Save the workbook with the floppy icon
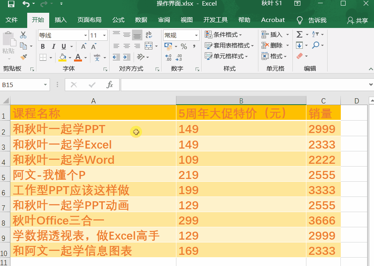Screen dimensions: 374x266 [11, 4]
